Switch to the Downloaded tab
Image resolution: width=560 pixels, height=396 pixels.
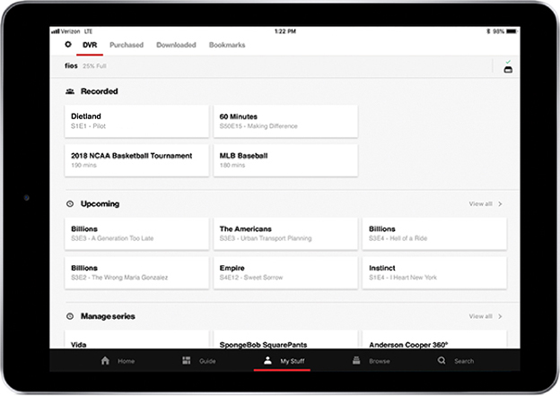[176, 45]
